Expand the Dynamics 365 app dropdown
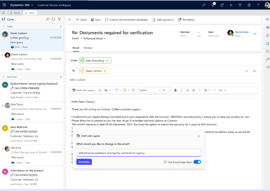The image size is (270, 191). pos(32,5)
